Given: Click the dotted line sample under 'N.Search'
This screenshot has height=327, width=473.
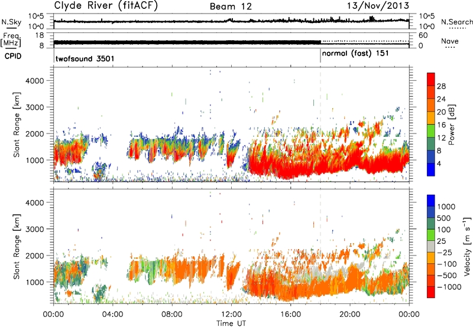Looking at the screenshot, I should click(457, 28).
